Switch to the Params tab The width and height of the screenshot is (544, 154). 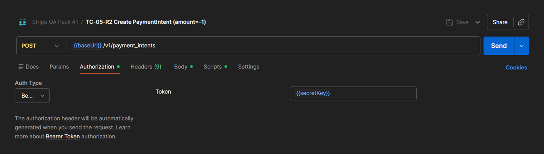point(59,67)
